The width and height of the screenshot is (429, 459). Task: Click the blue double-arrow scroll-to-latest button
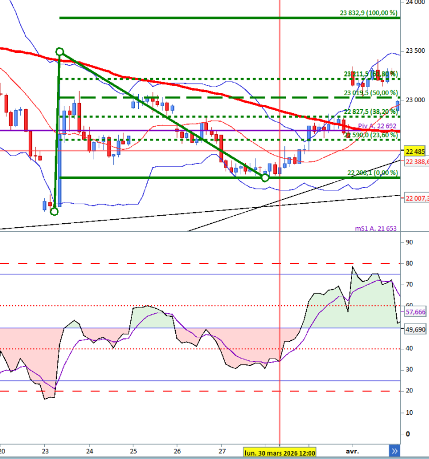coord(395,451)
